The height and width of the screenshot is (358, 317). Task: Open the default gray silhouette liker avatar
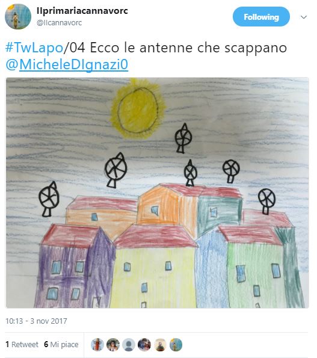pyautogui.click(x=129, y=345)
